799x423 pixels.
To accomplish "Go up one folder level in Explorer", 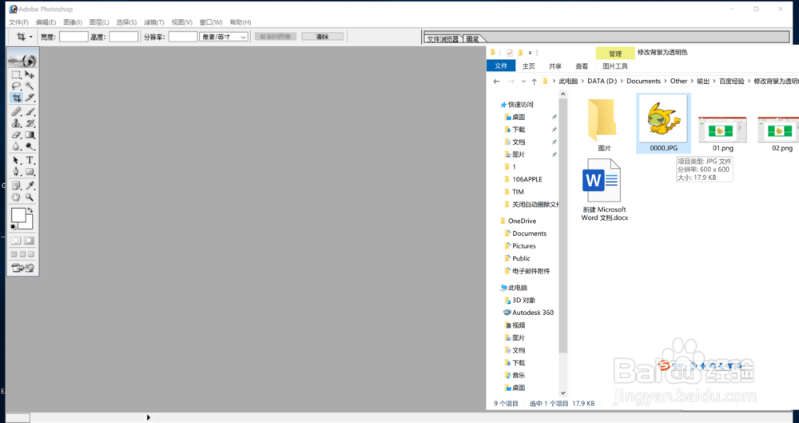I will point(534,81).
